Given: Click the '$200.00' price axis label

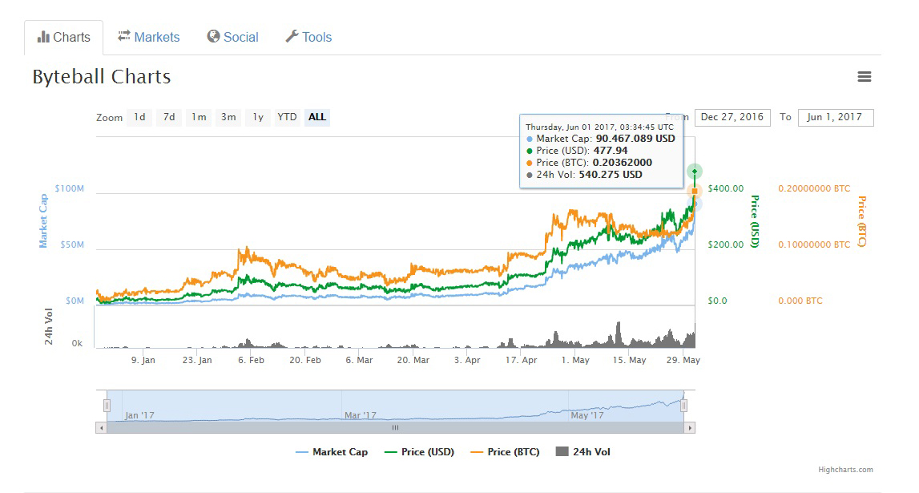Looking at the screenshot, I should (x=726, y=245).
